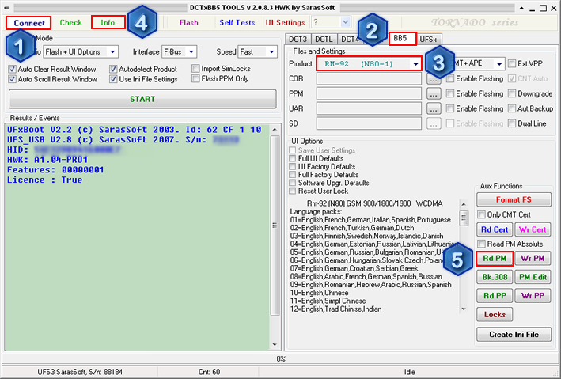Screen dimensions: 561x379
Task: Check Full Factory Defaults option
Action: 293,175
